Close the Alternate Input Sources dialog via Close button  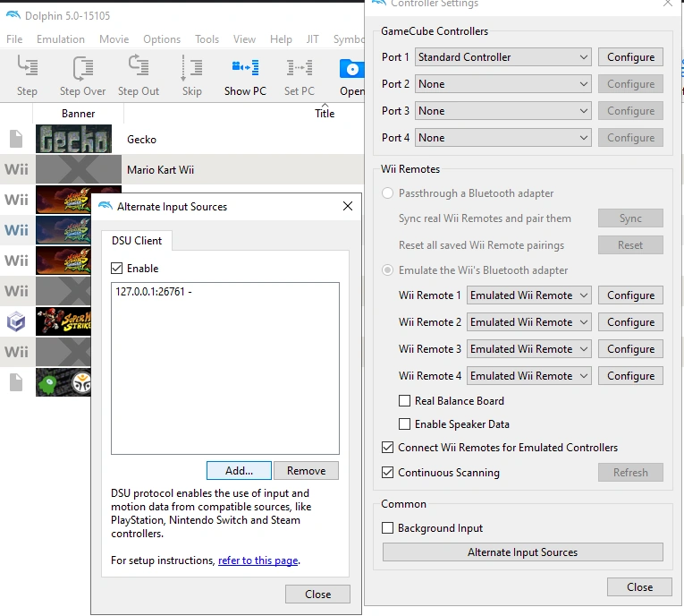[x=317, y=595]
